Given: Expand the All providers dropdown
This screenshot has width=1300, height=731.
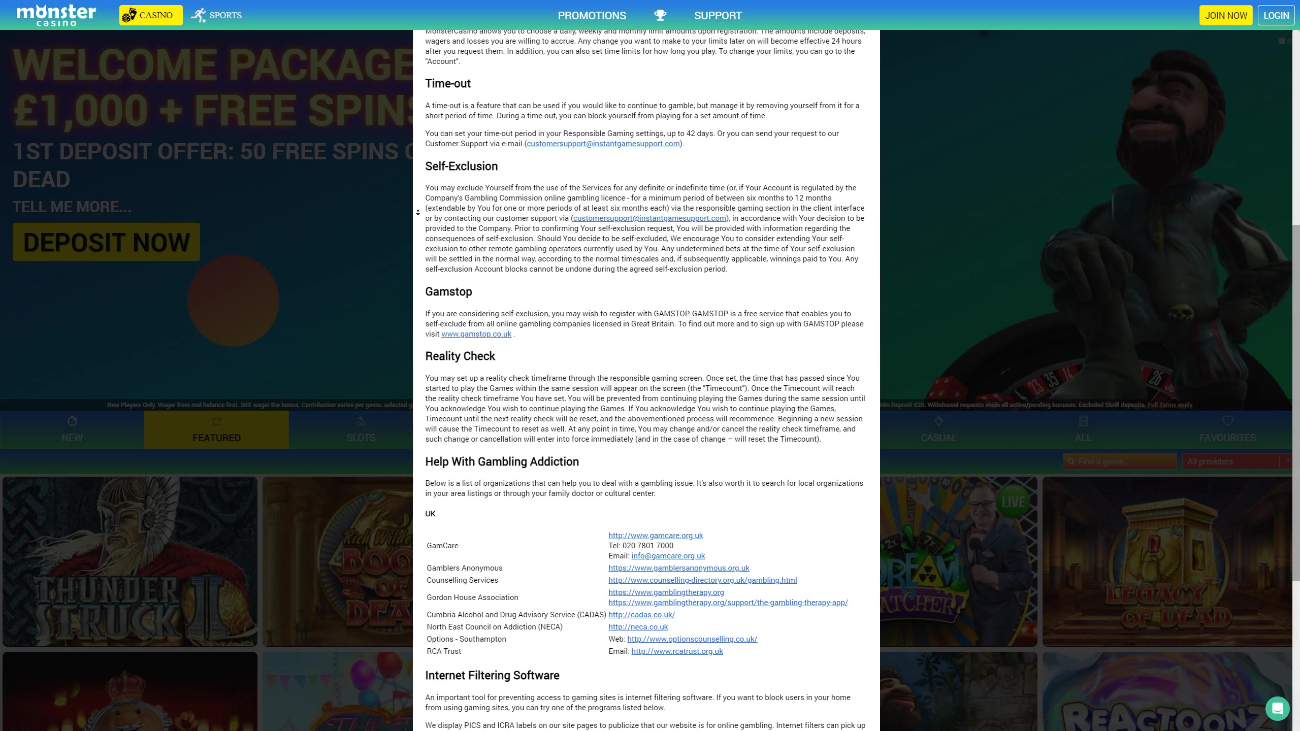Looking at the screenshot, I should (x=1236, y=461).
